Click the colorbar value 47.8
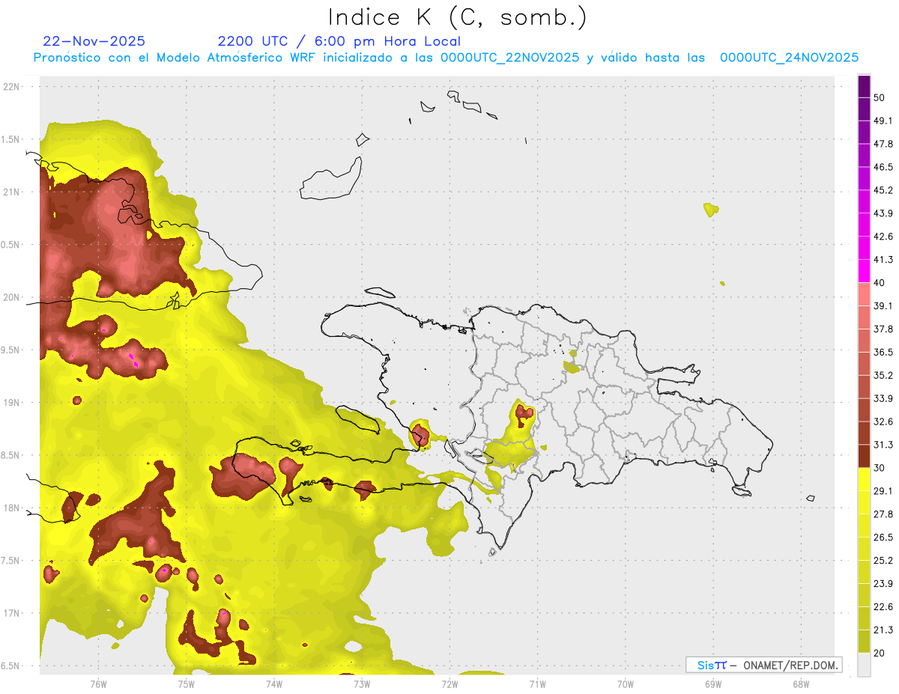 883,144
